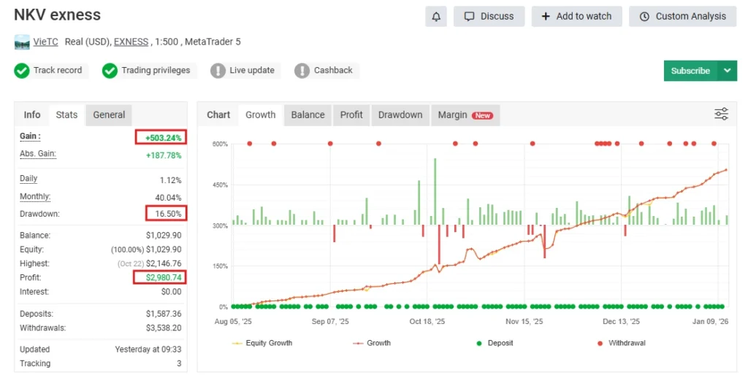Open the Margin tab marked New
748x375 pixels.
(x=465, y=115)
